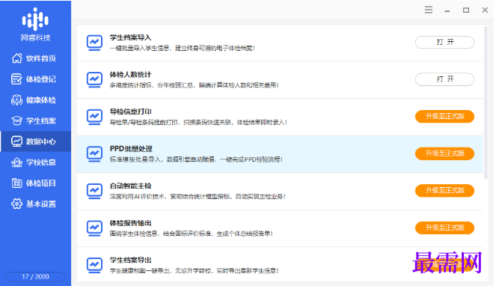Minimize the application window
496x286 pixels.
click(x=447, y=10)
